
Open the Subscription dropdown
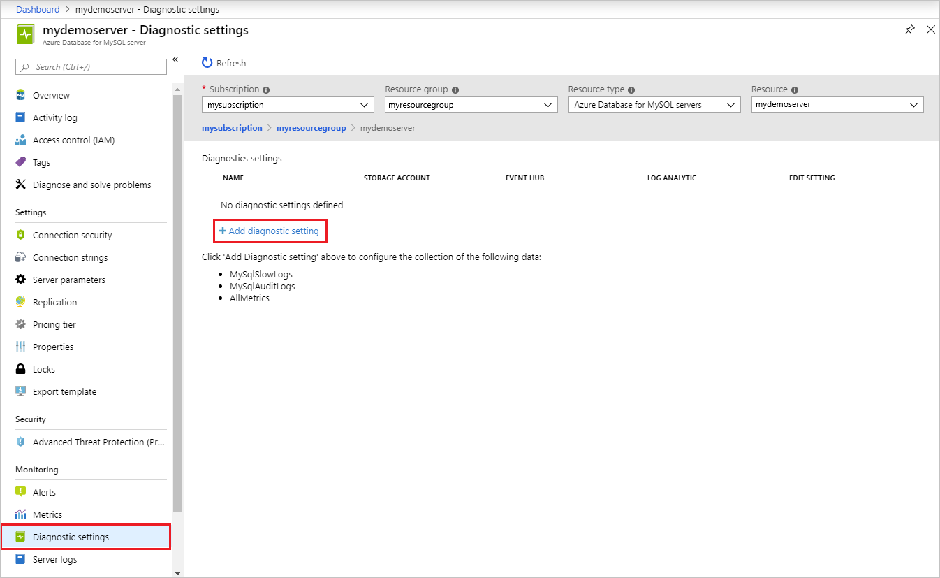[x=288, y=105]
